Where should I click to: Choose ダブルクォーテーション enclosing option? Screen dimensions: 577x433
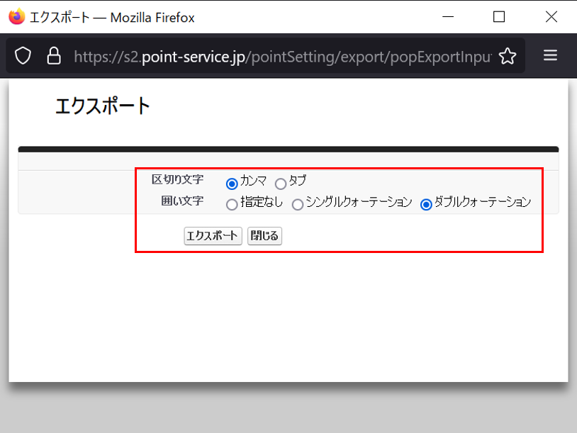point(426,204)
